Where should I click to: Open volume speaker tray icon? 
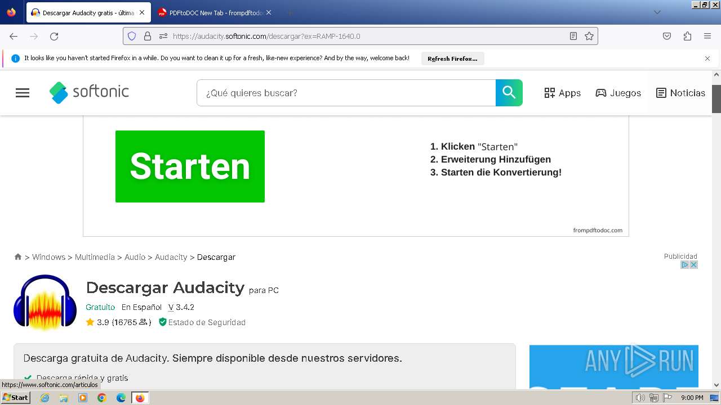coord(640,398)
